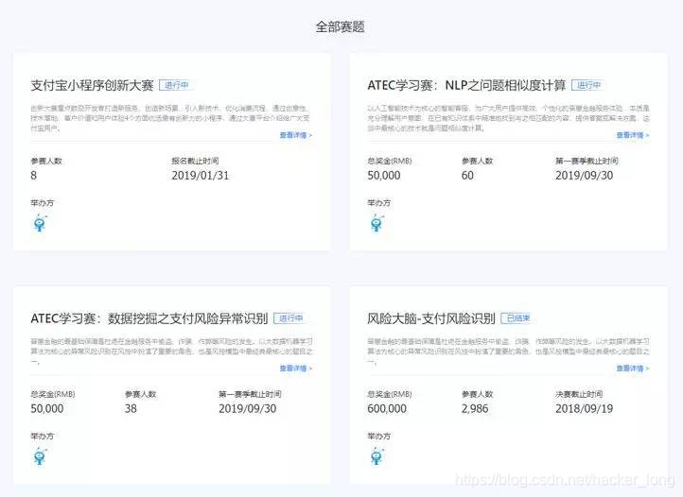Click 报名截止时间 label
Screen dimensions: 683x497
tap(195, 161)
